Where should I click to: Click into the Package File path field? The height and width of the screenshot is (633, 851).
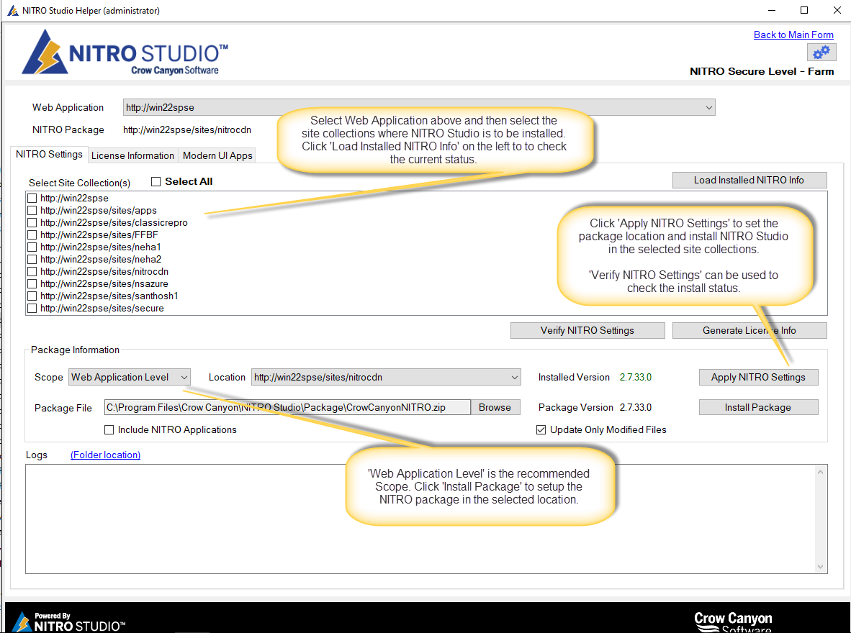pyautogui.click(x=287, y=407)
